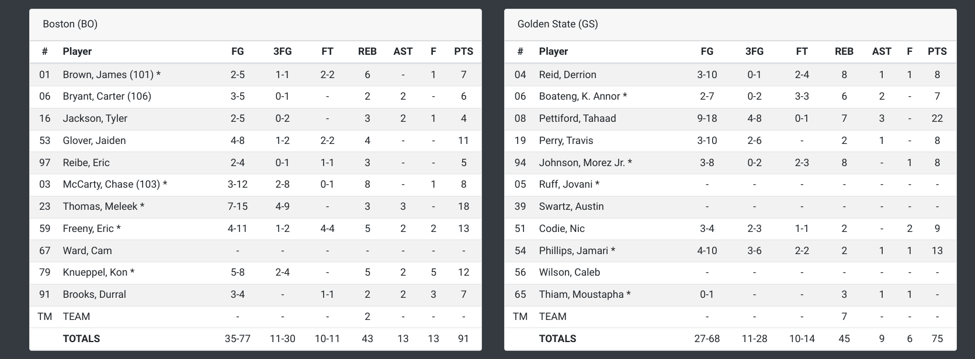Select Knueppel, Kon player row

255,272
